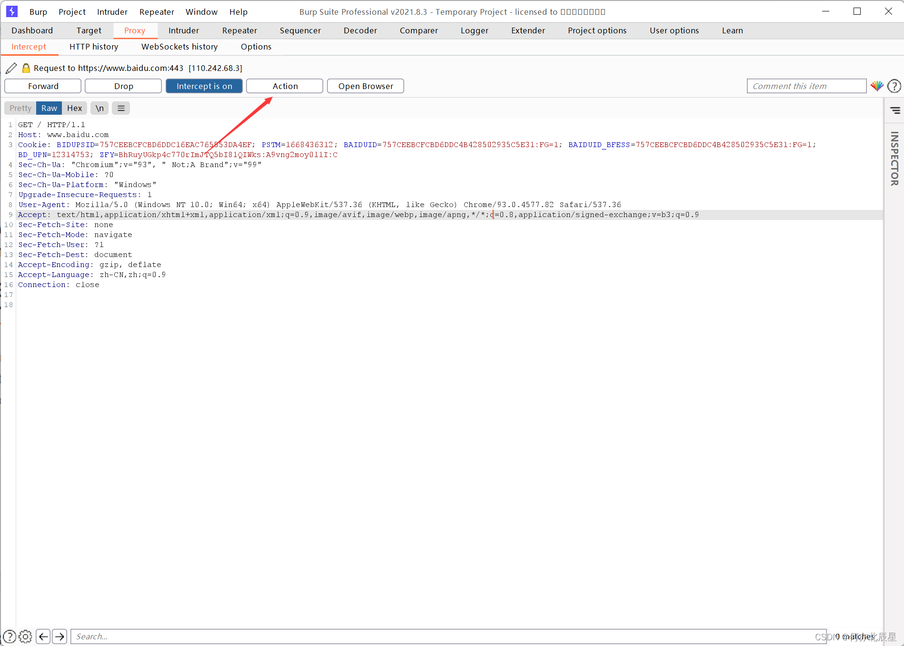Image resolution: width=904 pixels, height=646 pixels.
Task: Click the Sec-Ch-Ua-Platform "Windows" line
Action: [87, 185]
